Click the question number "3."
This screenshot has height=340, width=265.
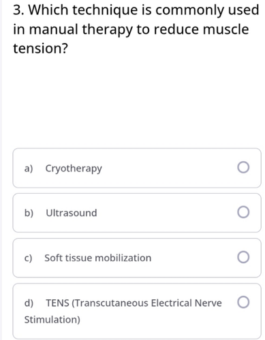[19, 10]
